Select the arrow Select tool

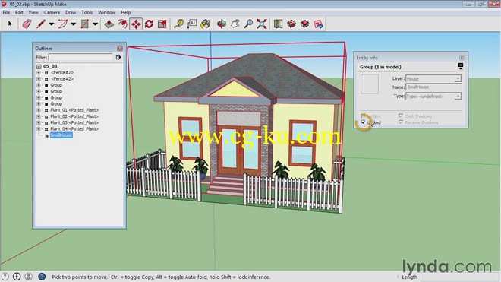[x=10, y=24]
